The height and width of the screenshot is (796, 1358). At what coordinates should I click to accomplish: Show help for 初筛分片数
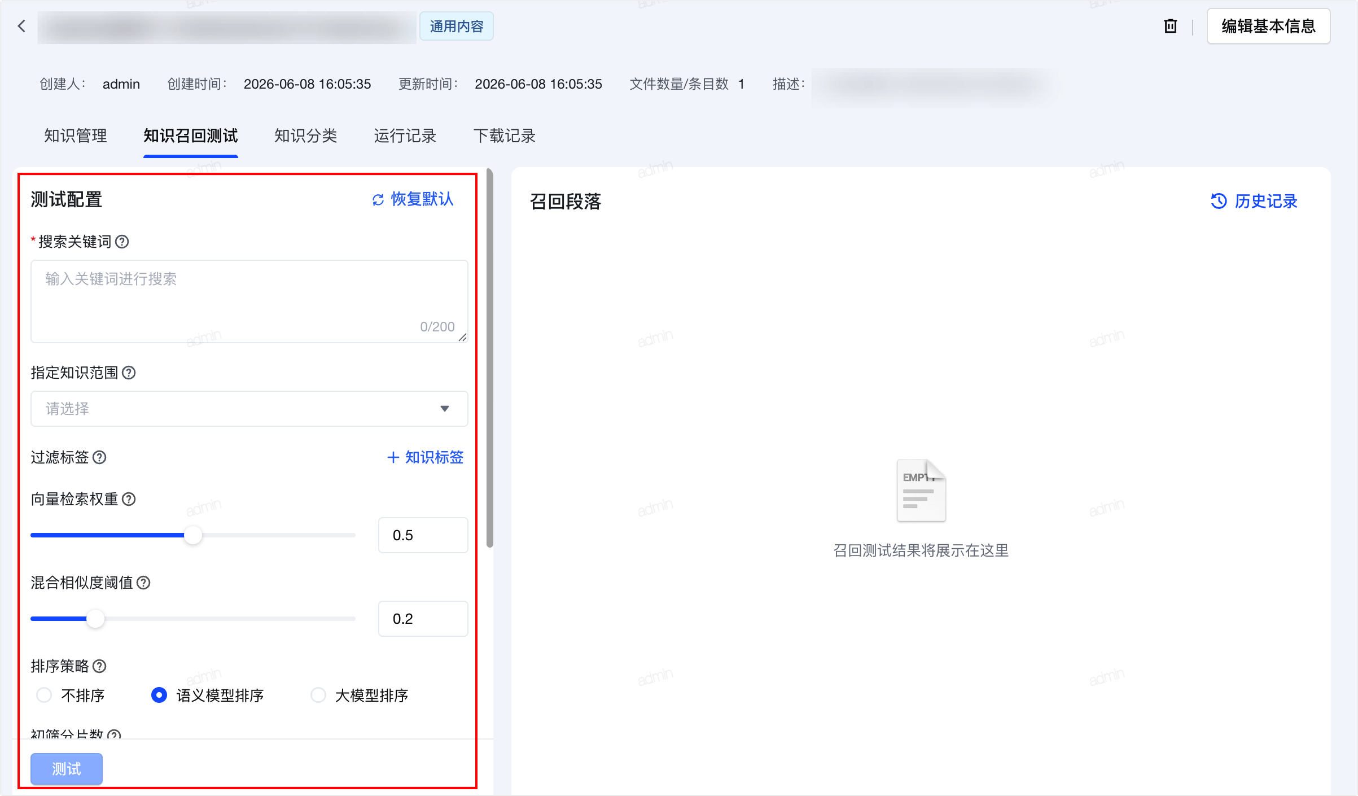point(114,735)
